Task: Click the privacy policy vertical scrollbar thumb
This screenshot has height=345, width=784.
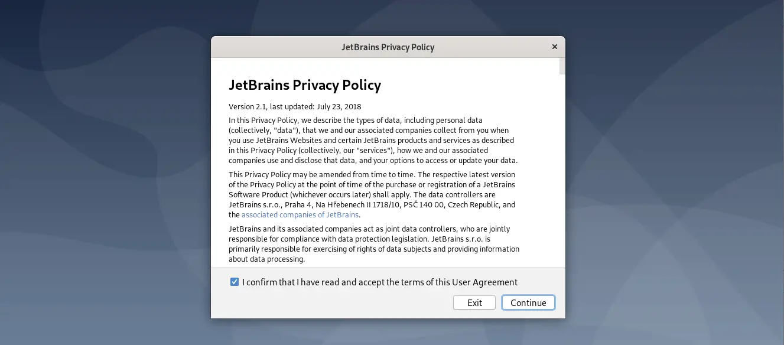Action: [x=562, y=66]
